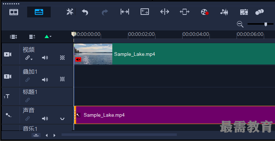This screenshot has width=275, height=141.
Task: Mute the 视频 track audio
Action: (x=45, y=58)
